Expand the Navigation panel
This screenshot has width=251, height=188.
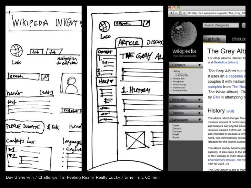[x=186, y=100]
